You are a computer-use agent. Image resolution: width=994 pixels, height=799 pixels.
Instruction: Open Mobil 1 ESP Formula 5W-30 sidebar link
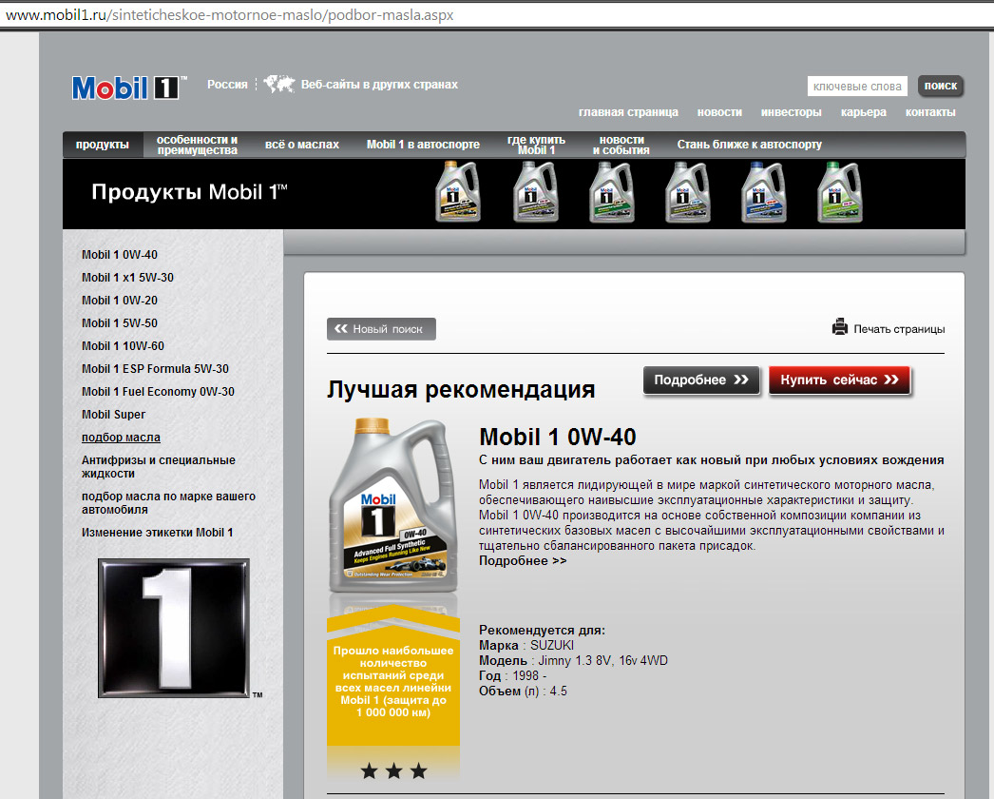pyautogui.click(x=155, y=369)
